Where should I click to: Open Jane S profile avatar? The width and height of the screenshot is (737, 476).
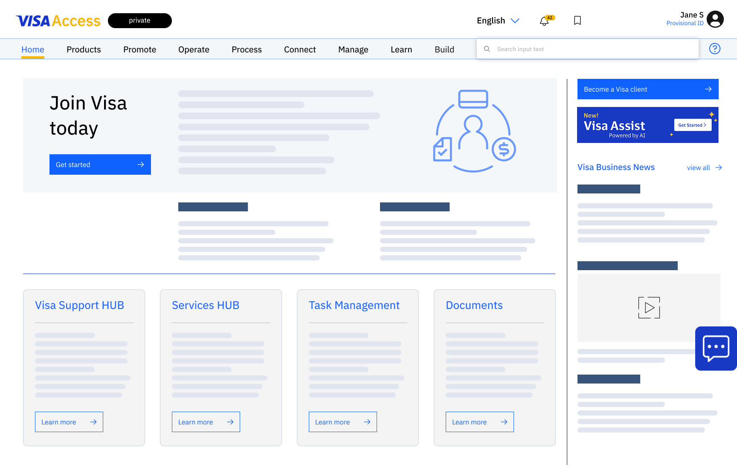coord(715,19)
